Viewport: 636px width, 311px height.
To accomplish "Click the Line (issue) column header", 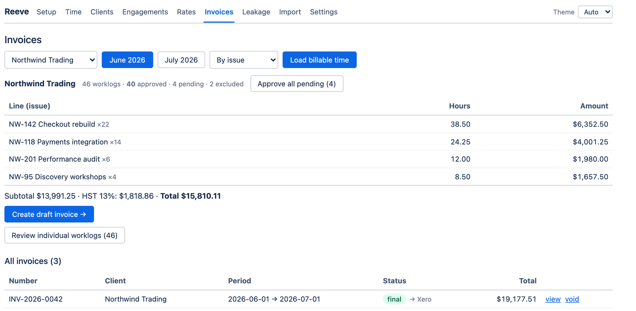I will [29, 106].
